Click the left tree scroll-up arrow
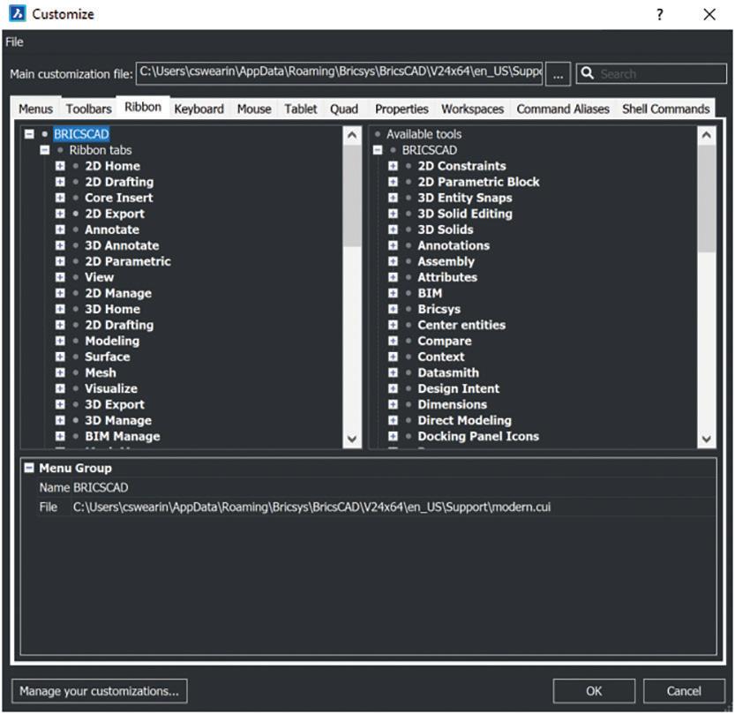Image resolution: width=735 pixels, height=714 pixels. [352, 136]
